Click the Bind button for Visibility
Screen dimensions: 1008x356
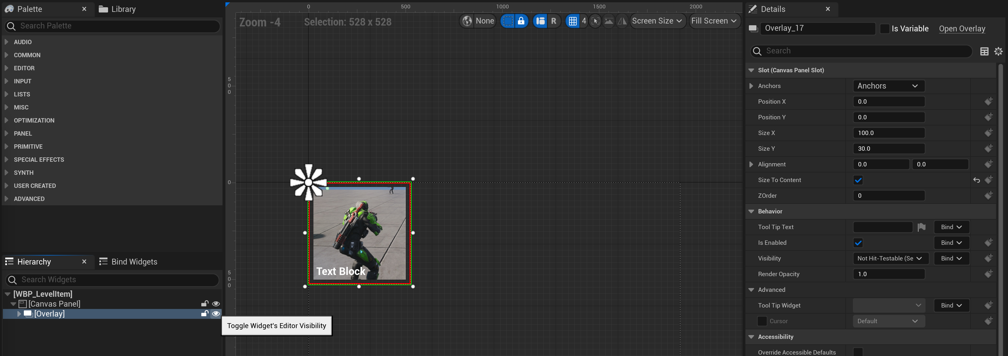(951, 258)
